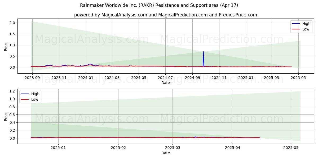Click the '2024-03' tick on the top chart
The height and width of the screenshot is (159, 318).
point(112,78)
